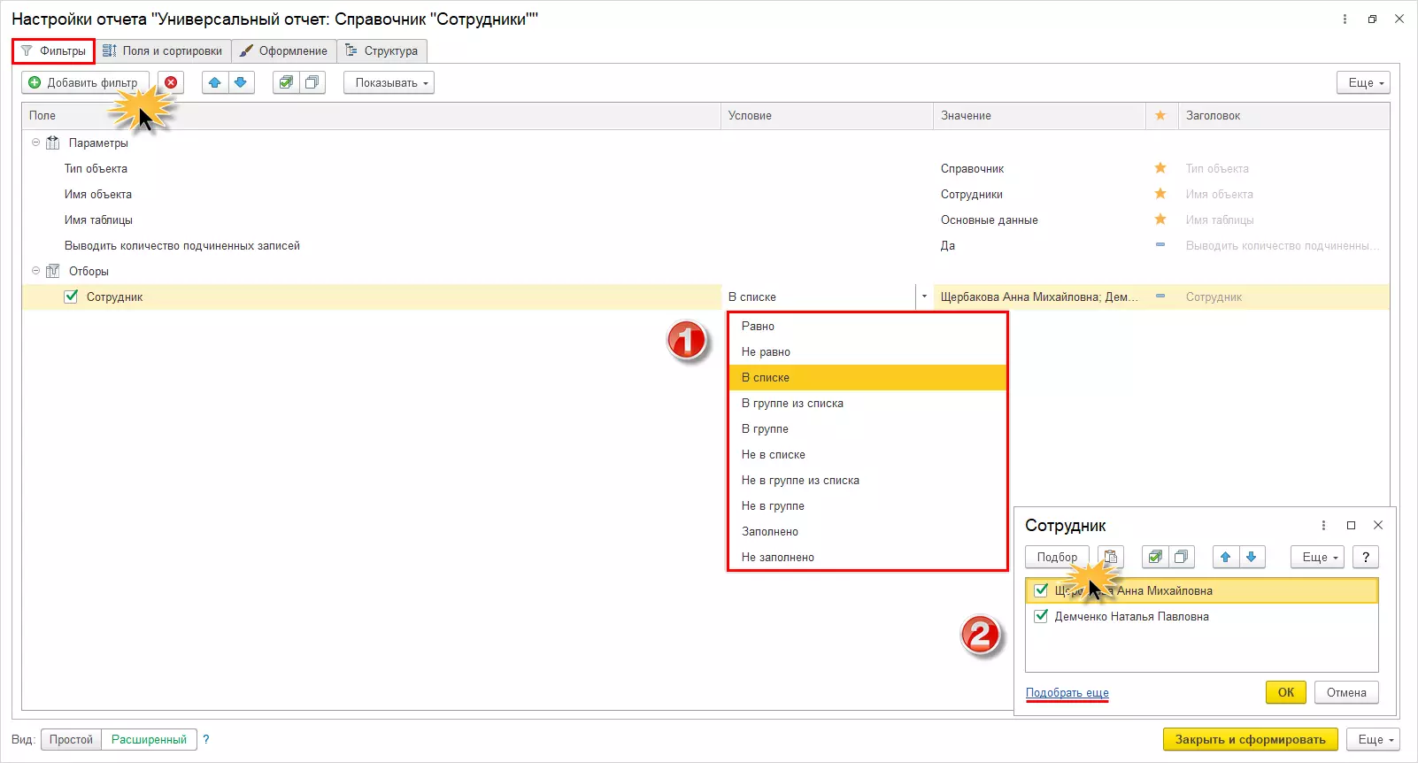Move item down in the Сотрудник dialog
This screenshot has width=1418, height=763.
pyautogui.click(x=1251, y=557)
